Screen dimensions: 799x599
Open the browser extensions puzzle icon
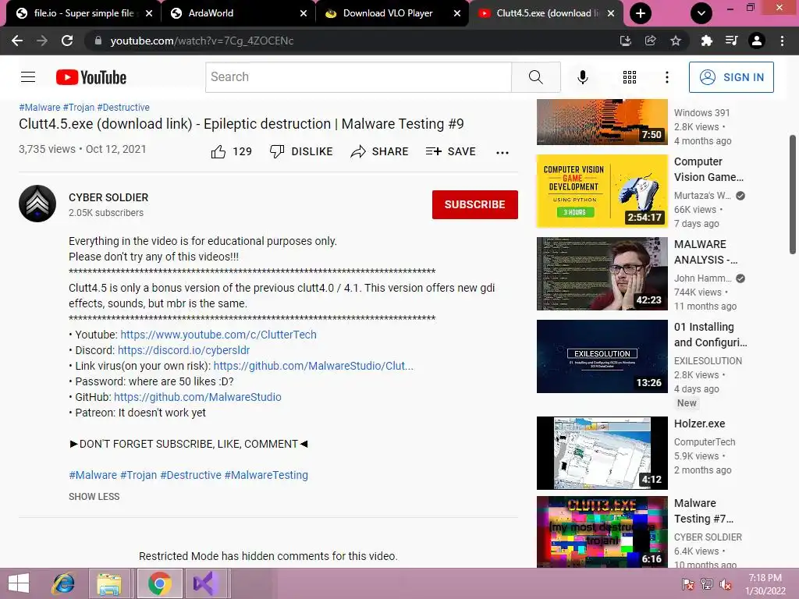[x=706, y=41]
